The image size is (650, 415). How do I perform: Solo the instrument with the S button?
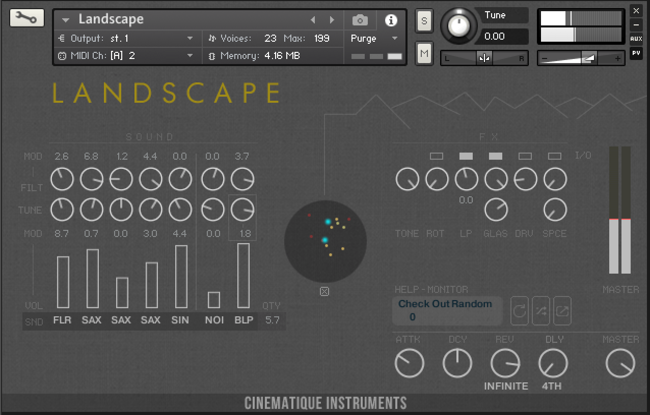coord(424,21)
